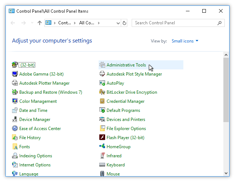The height and width of the screenshot is (182, 235).
Task: Click the Credential Manager icon
Action: tap(102, 101)
